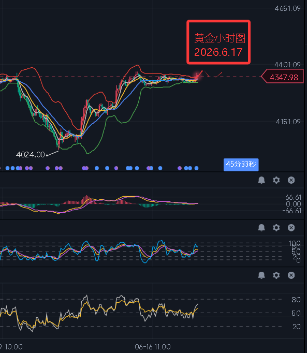Screen dimensions: 307x353
Task: Close the RSI indicator panel
Action: (291, 275)
